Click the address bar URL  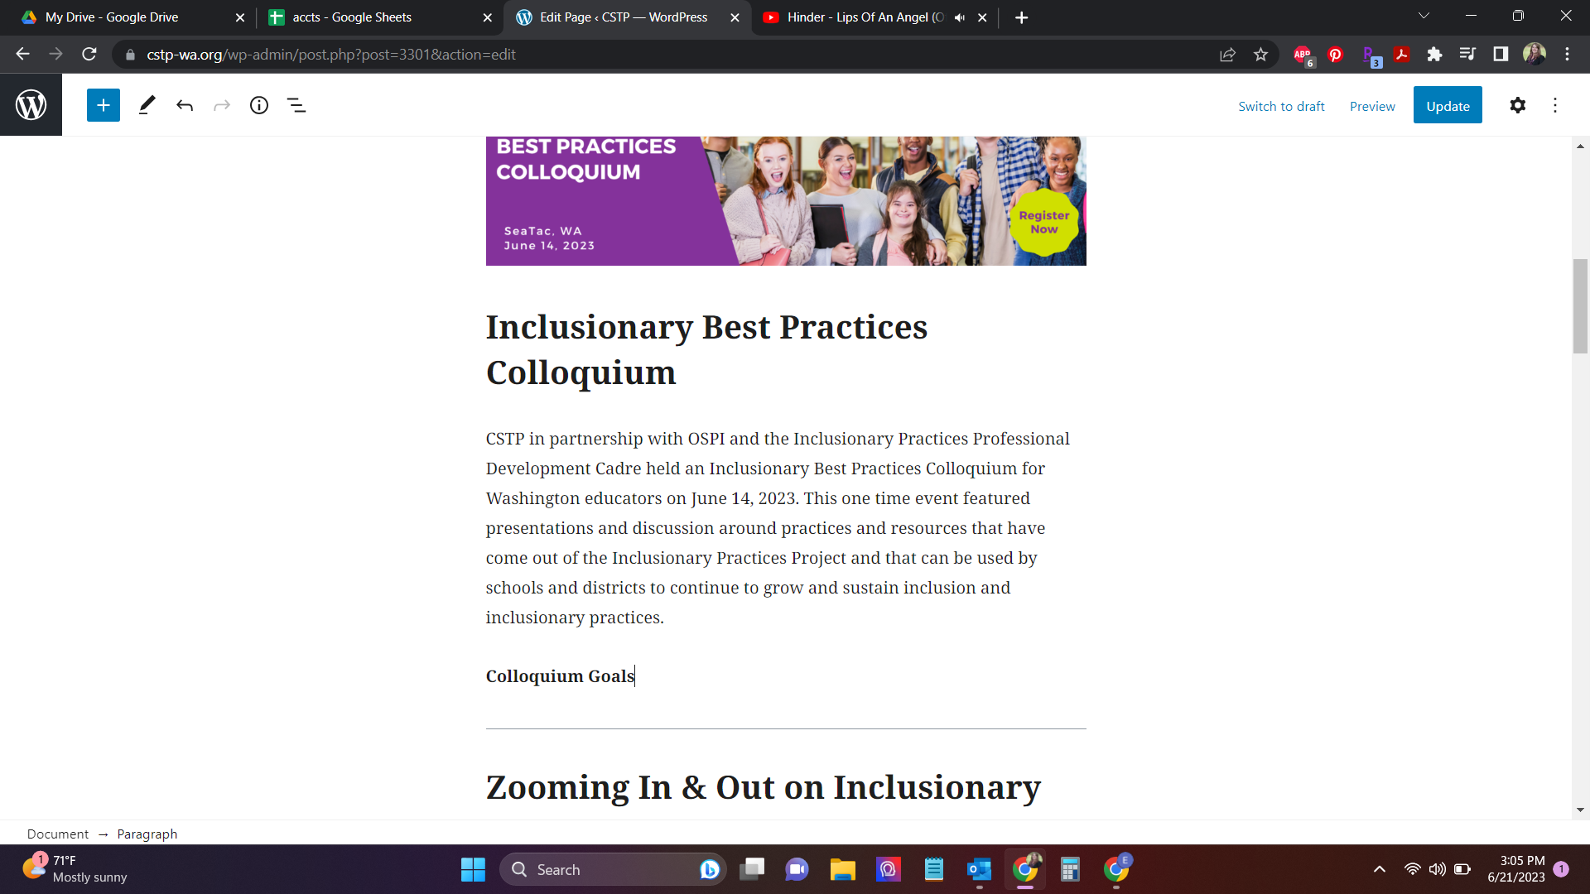(x=331, y=55)
